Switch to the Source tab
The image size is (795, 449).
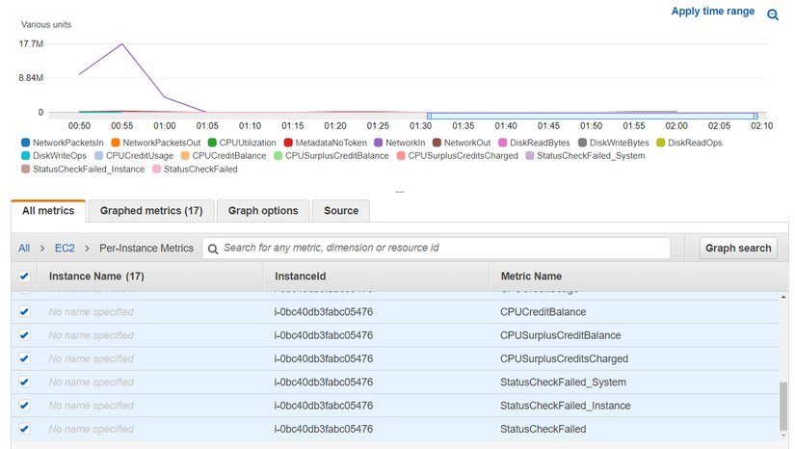coord(341,211)
